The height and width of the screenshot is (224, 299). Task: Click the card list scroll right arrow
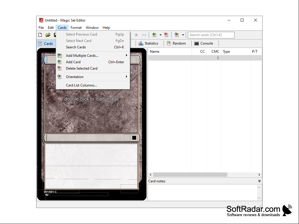coord(259,175)
